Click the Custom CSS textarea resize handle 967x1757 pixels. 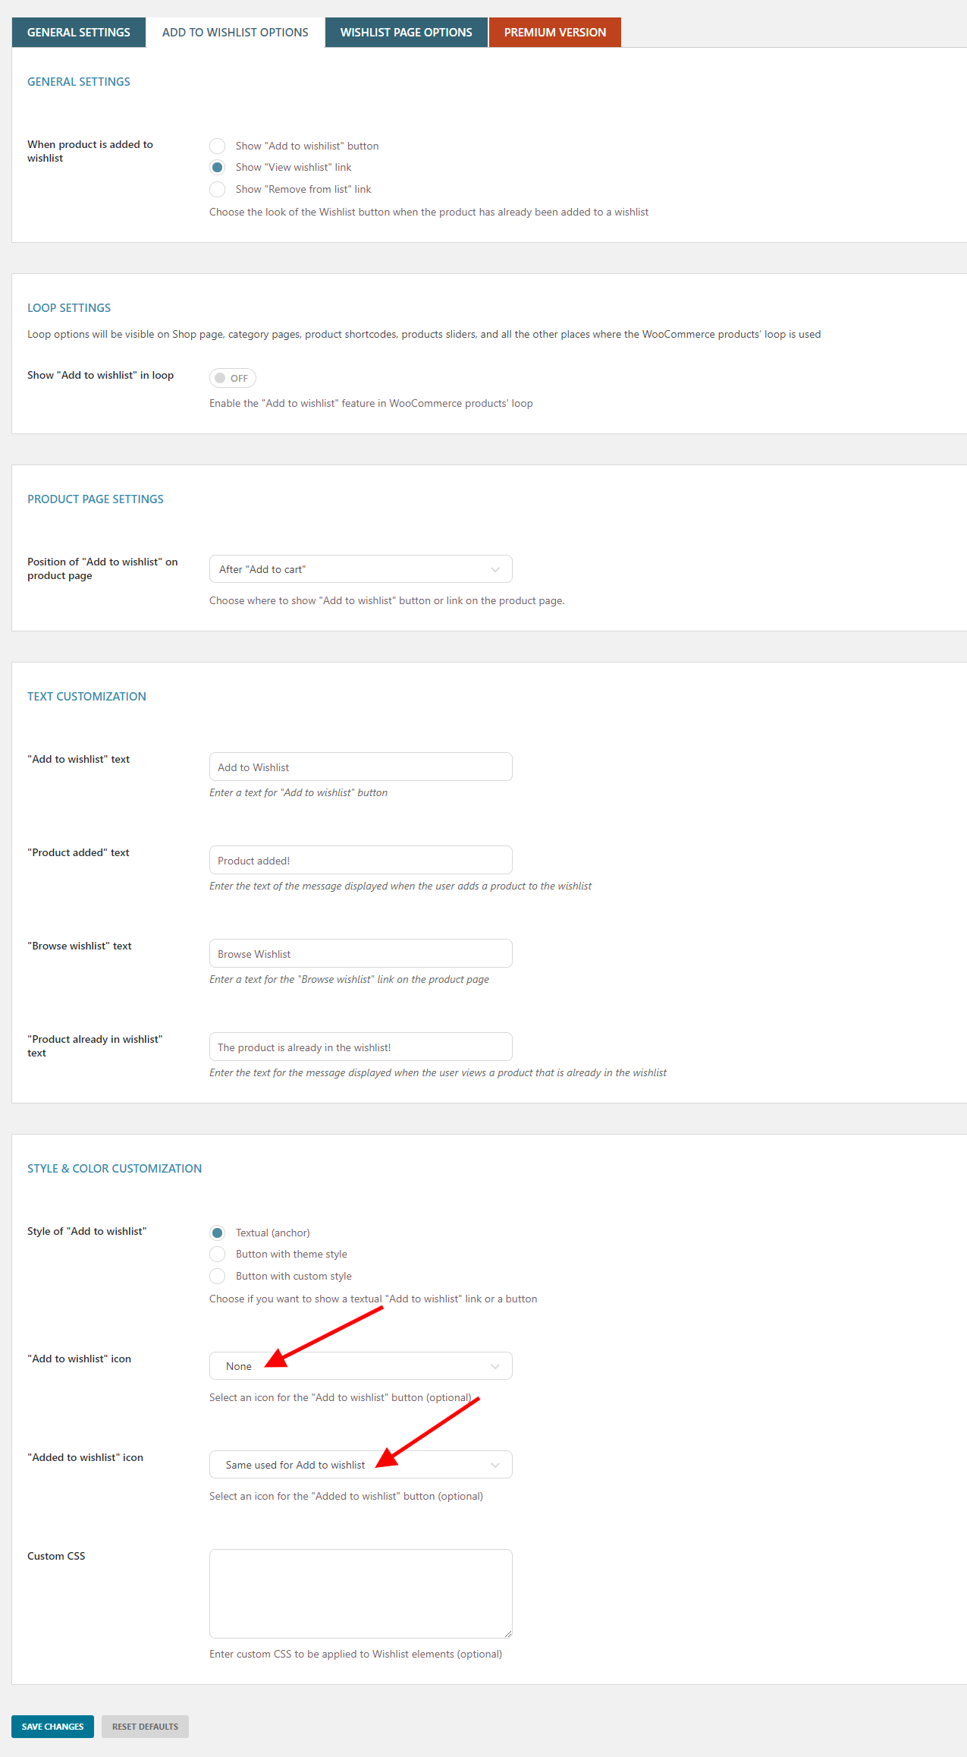coord(507,1633)
